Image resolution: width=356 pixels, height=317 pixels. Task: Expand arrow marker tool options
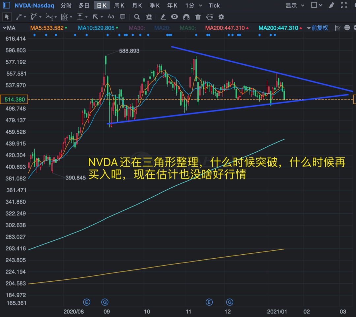(x=102, y=17)
